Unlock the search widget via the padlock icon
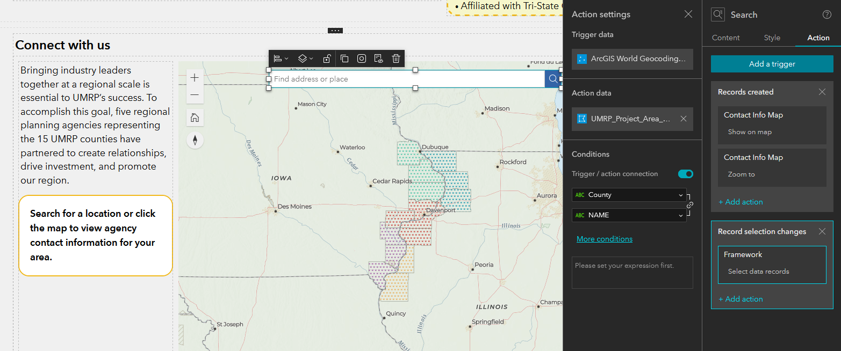The width and height of the screenshot is (841, 351). [327, 58]
